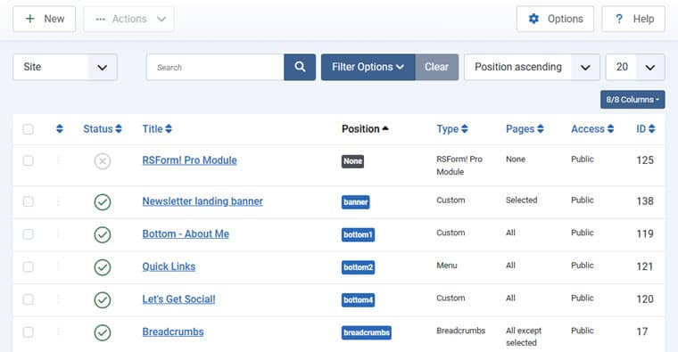This screenshot has width=678, height=352.
Task: Open the Breadcrumbs module link
Action: tap(173, 332)
